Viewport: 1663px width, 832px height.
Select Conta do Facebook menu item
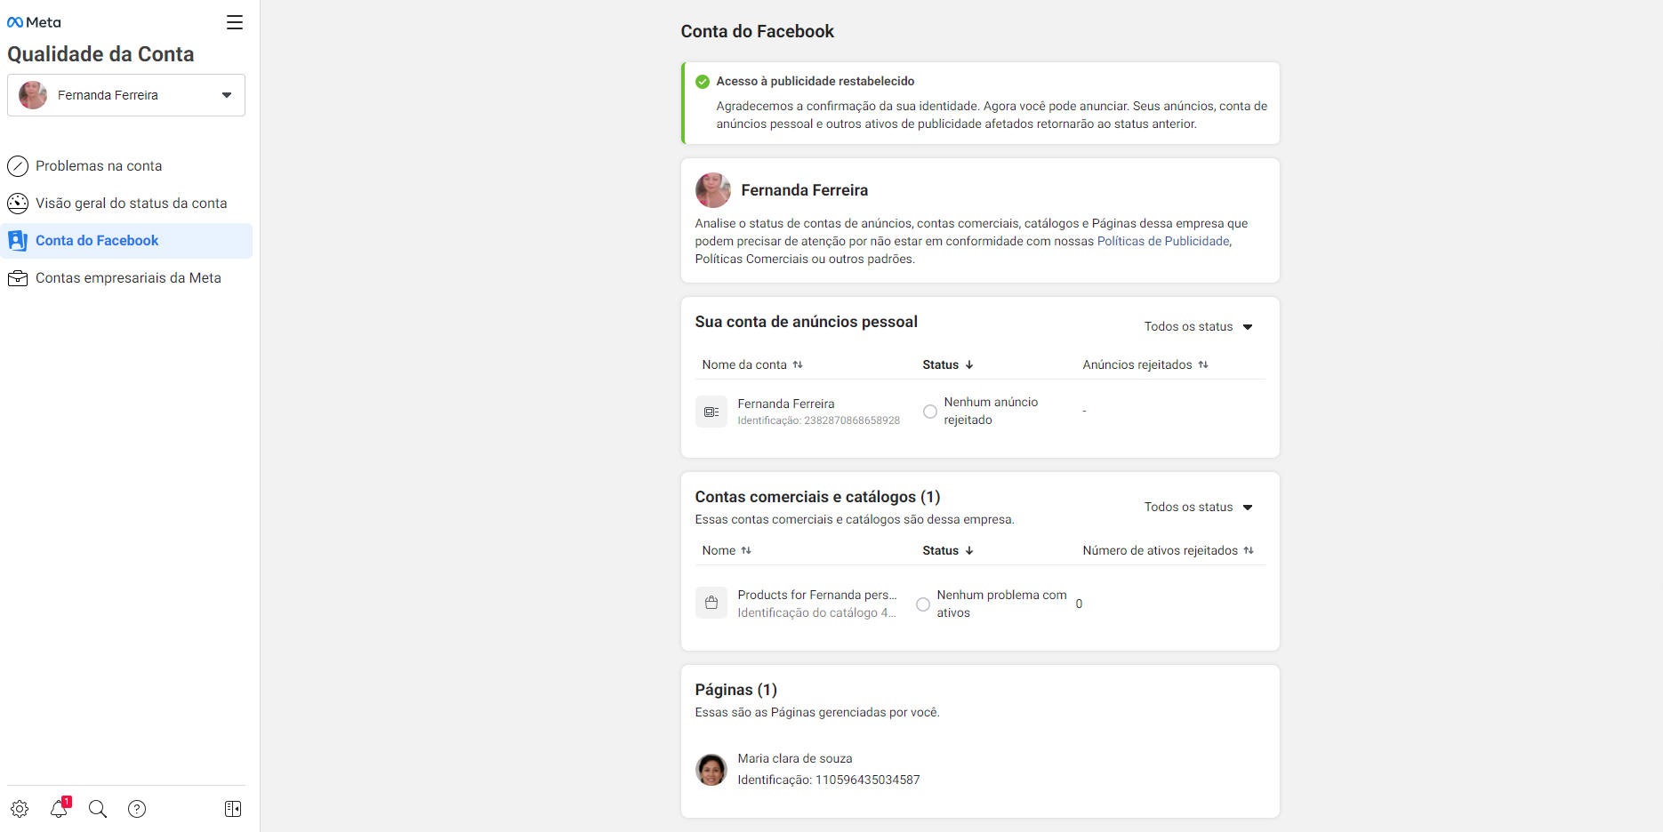tap(126, 241)
